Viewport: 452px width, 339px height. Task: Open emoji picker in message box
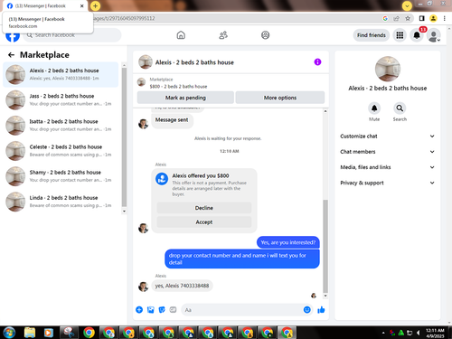pyautogui.click(x=307, y=310)
